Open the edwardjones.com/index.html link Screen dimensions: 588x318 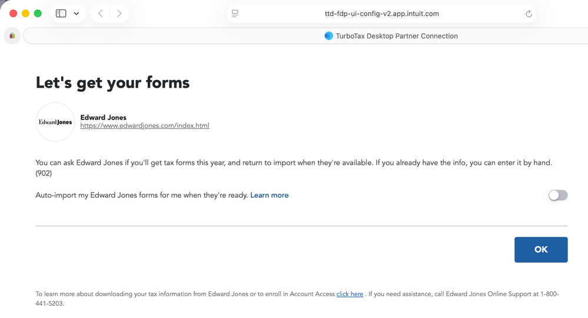coord(145,125)
